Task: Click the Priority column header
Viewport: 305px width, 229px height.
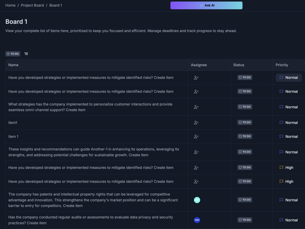Action: point(282,65)
